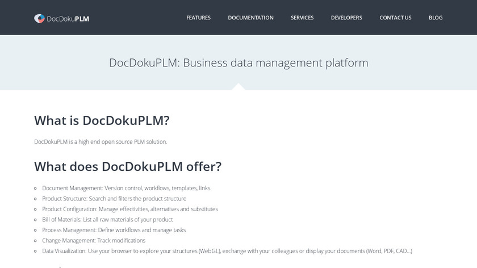Click the white triangle pointer below banner
The height and width of the screenshot is (268, 477).
[x=238, y=87]
